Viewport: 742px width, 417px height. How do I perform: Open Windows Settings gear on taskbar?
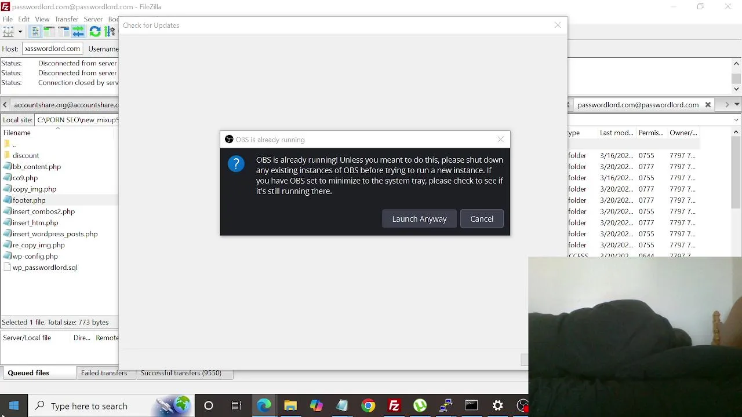coord(498,406)
